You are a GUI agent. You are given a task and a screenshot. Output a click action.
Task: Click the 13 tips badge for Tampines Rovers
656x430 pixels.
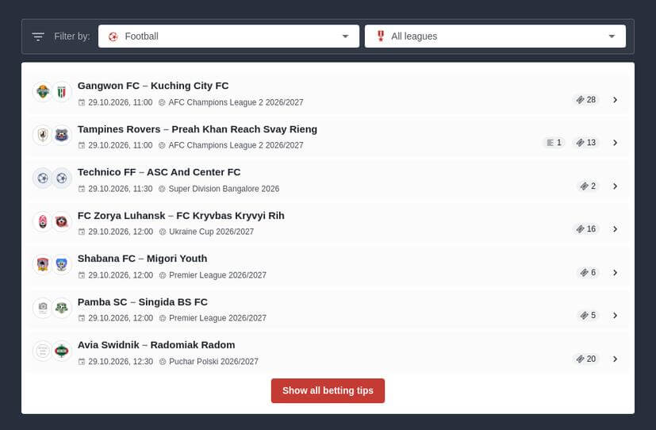coord(585,143)
